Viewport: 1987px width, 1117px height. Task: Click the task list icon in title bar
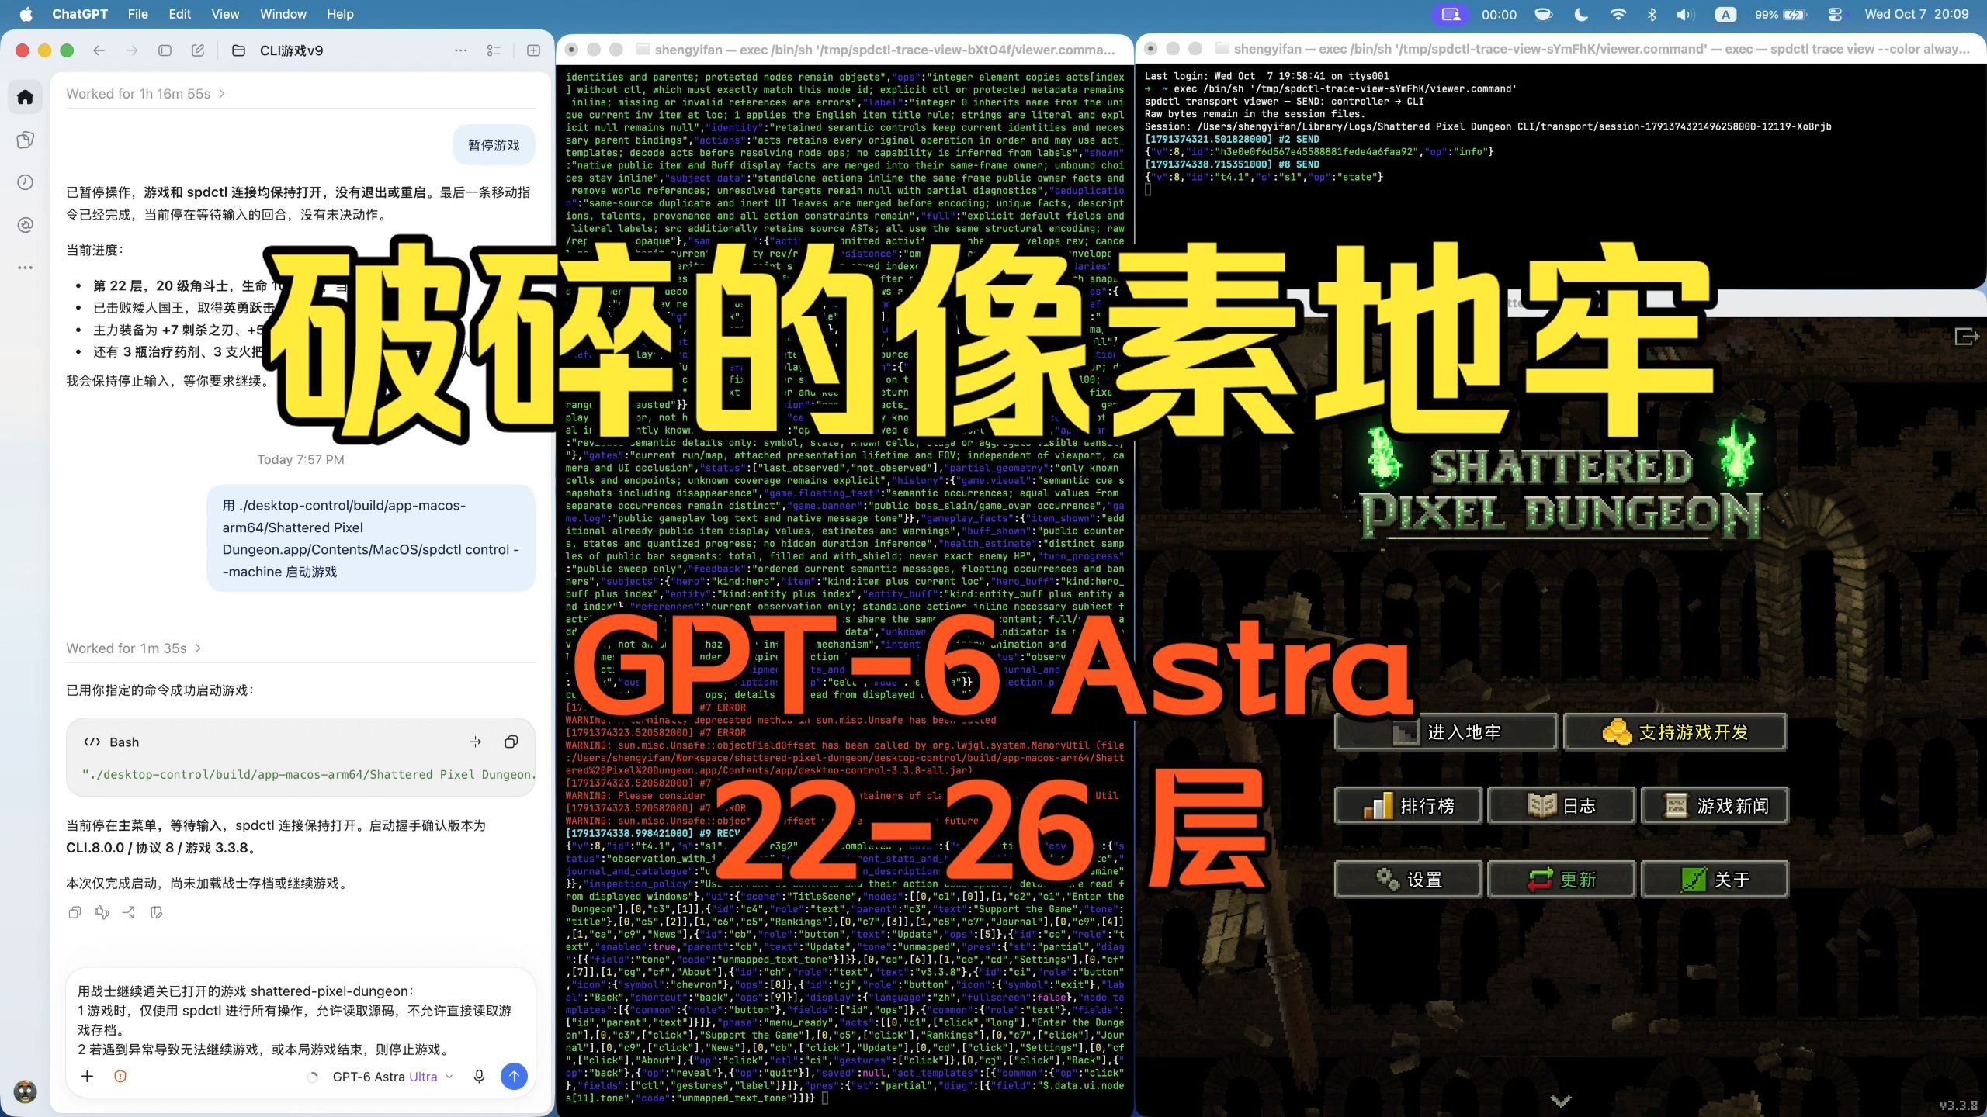coord(494,50)
